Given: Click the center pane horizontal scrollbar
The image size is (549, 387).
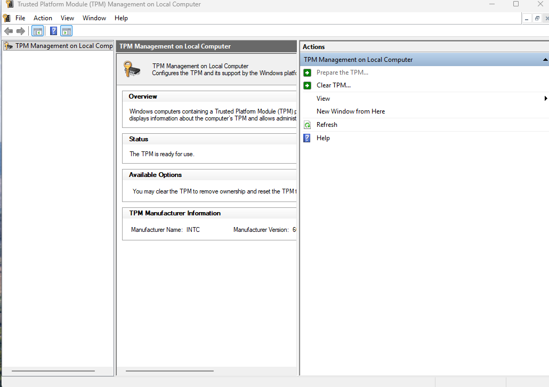Looking at the screenshot, I should coord(169,370).
